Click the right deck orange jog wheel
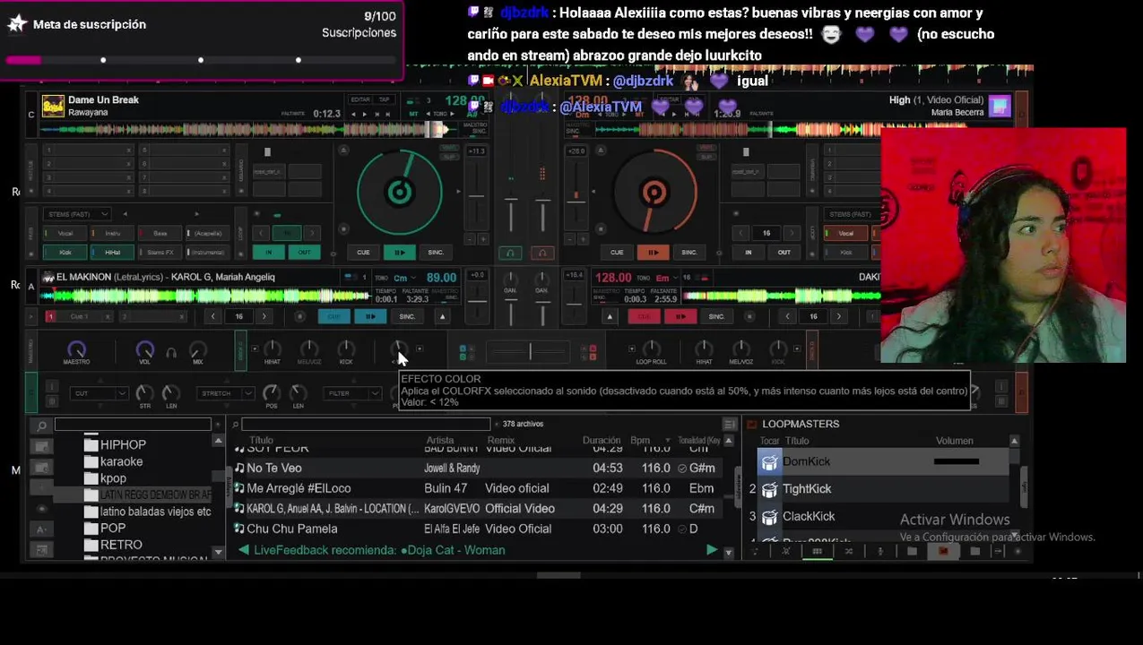The image size is (1143, 645). coord(654,192)
